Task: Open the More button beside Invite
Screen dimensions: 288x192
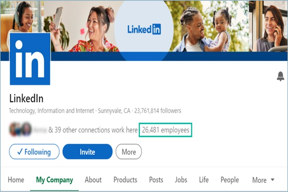Action: pos(128,152)
